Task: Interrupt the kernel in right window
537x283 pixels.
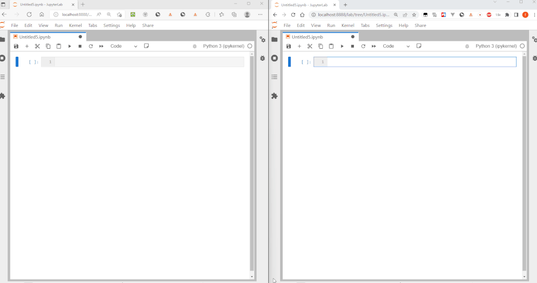Action: (352, 46)
